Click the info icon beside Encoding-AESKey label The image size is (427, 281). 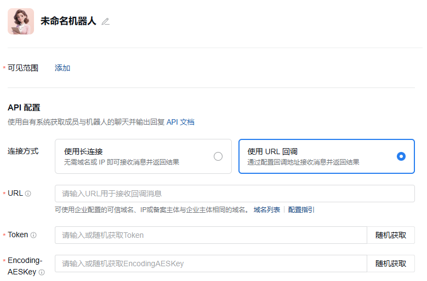(42, 272)
